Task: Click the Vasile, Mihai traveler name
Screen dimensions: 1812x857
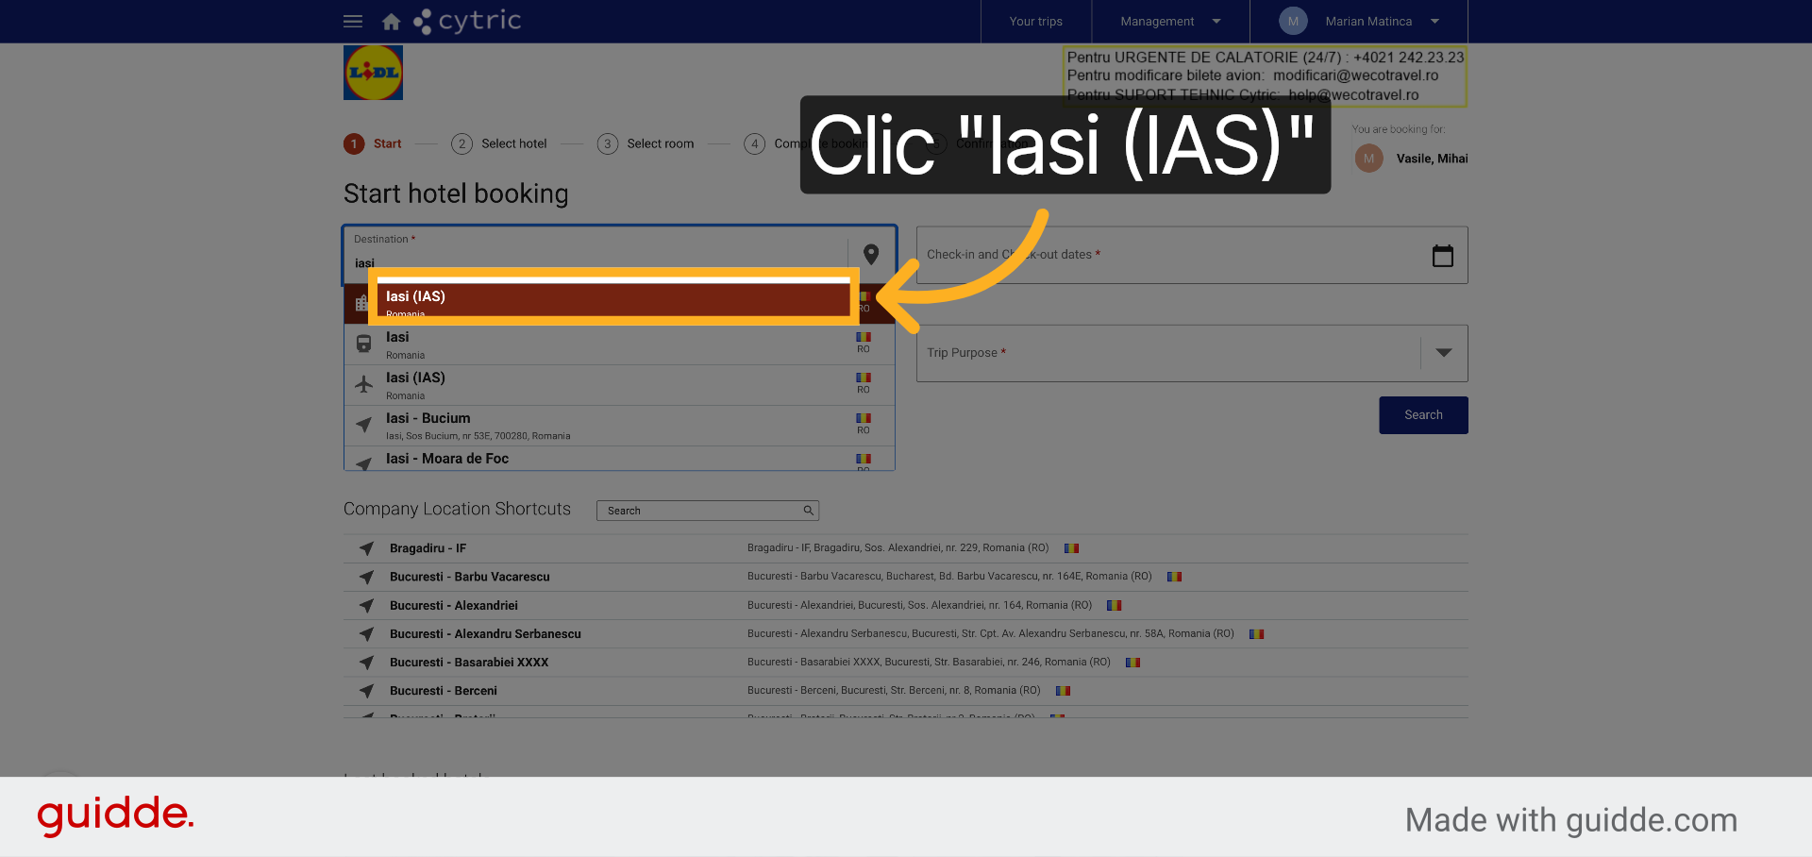Action: point(1432,159)
